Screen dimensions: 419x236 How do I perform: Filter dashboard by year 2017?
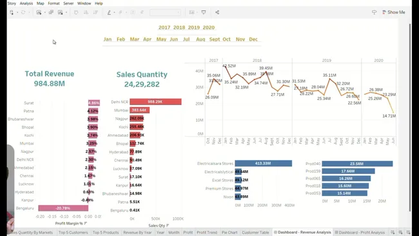164,28
